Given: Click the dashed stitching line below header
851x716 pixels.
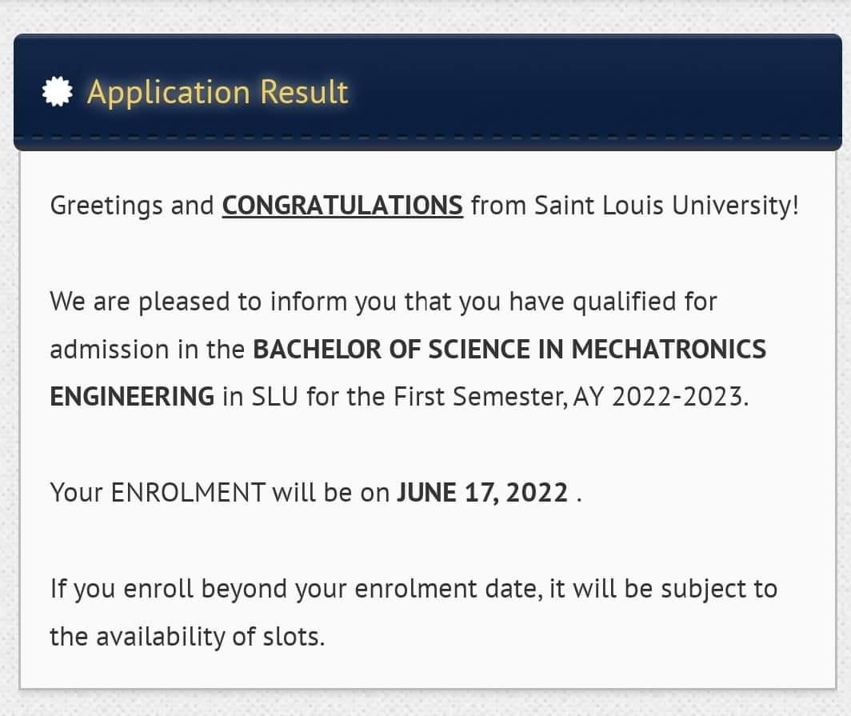Looking at the screenshot, I should [428, 138].
